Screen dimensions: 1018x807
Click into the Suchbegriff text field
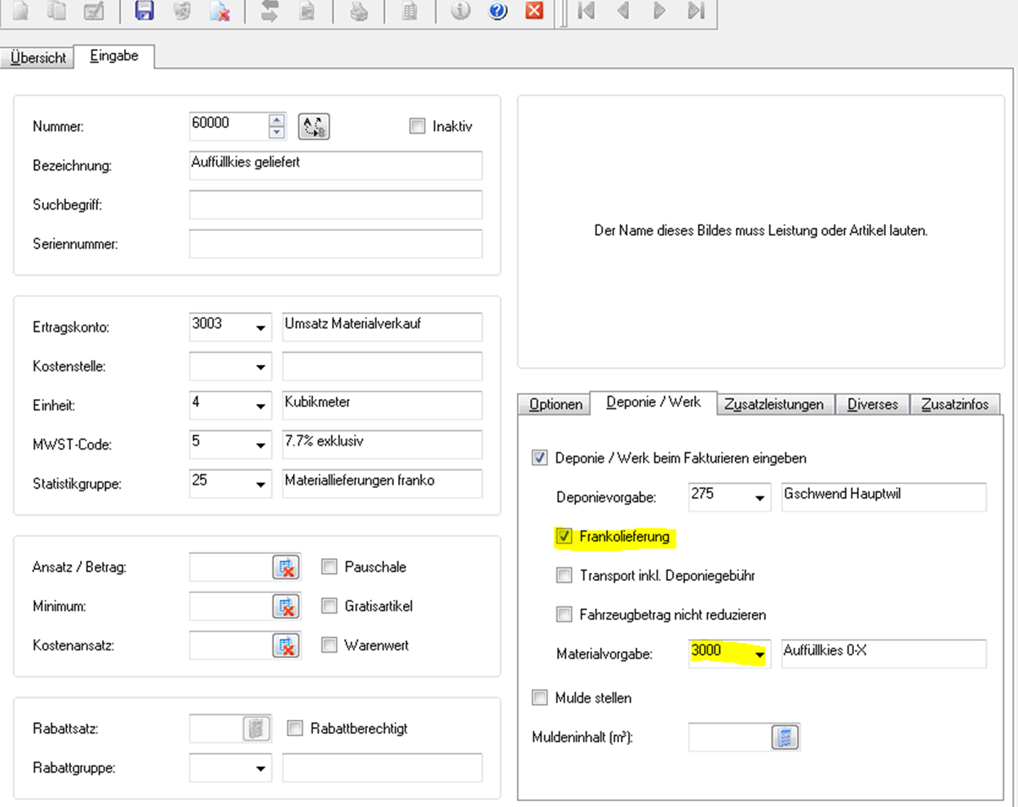click(335, 205)
